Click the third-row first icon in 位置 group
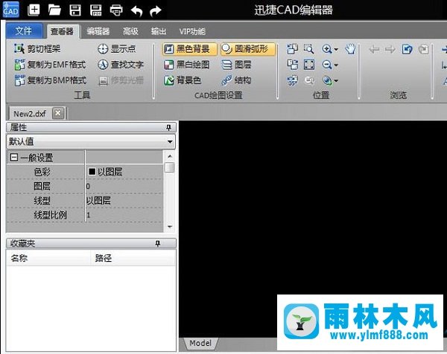This screenshot has height=354, width=447. [292, 80]
